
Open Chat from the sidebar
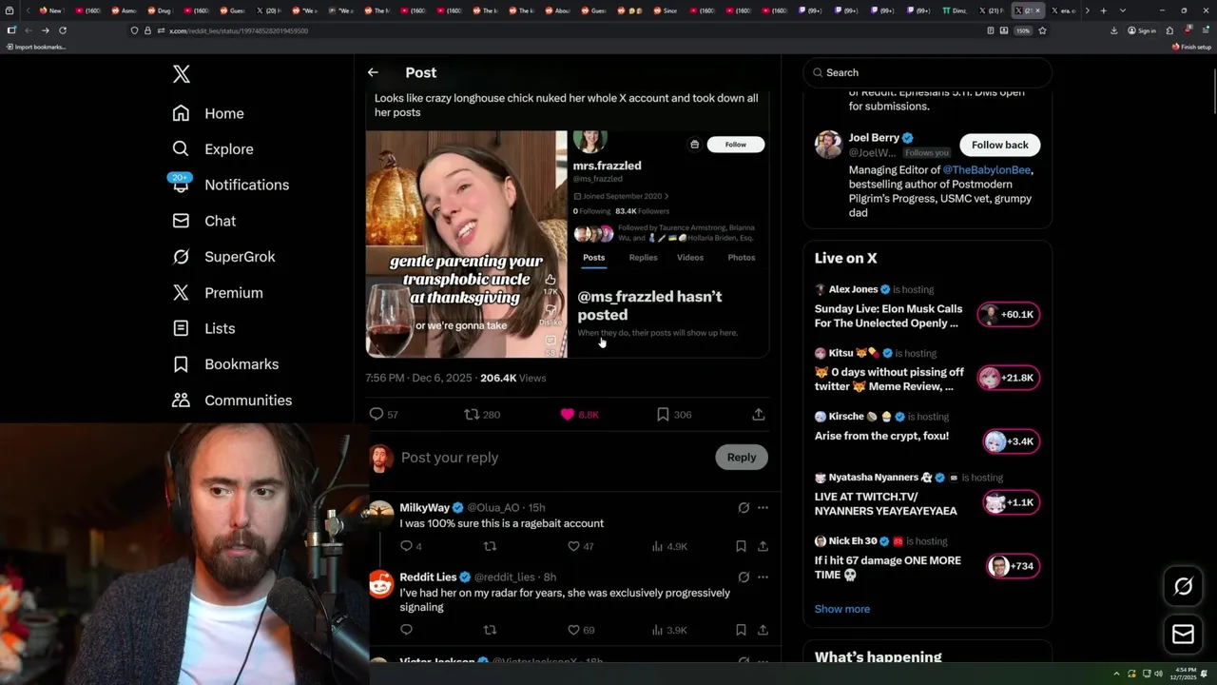pyautogui.click(x=204, y=221)
